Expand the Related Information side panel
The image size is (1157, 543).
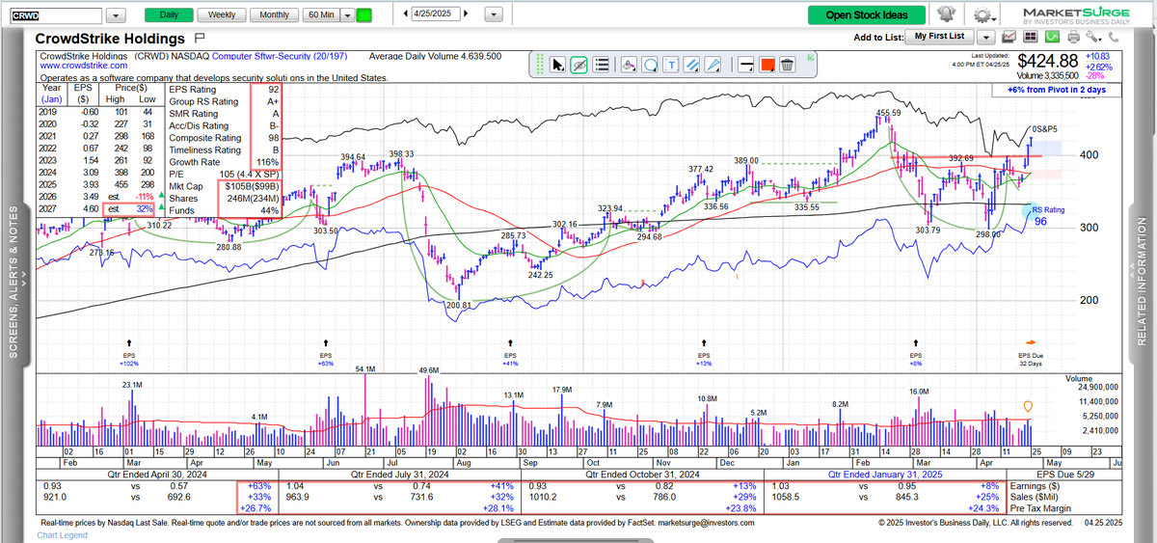tap(1143, 280)
